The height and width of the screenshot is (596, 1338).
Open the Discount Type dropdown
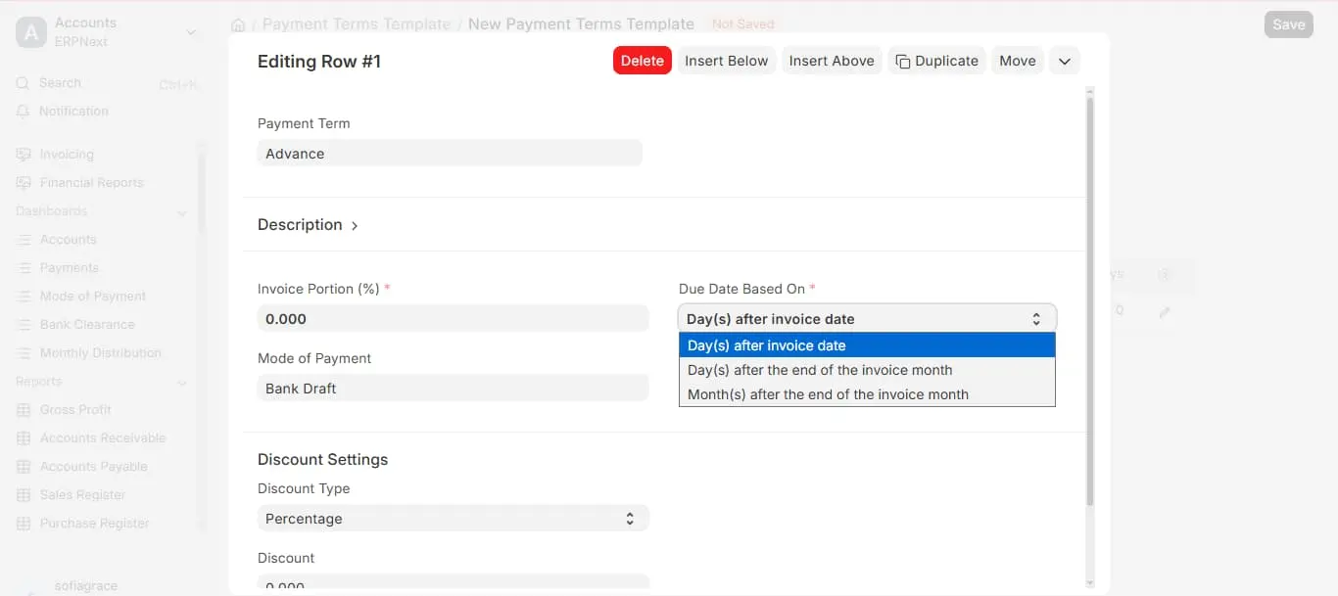click(453, 518)
